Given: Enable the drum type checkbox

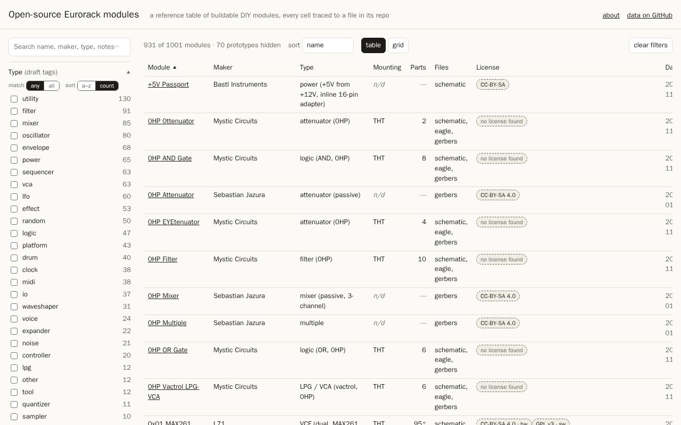Looking at the screenshot, I should [x=14, y=258].
